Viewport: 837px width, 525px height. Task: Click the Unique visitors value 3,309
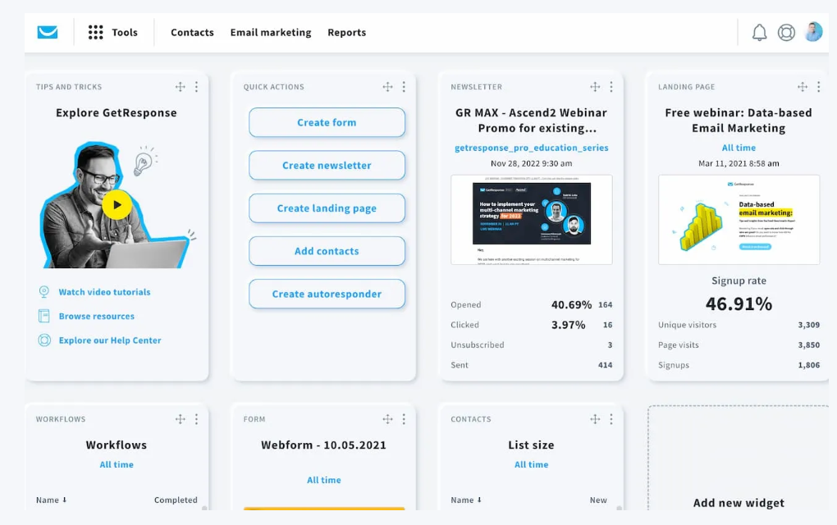(x=809, y=325)
